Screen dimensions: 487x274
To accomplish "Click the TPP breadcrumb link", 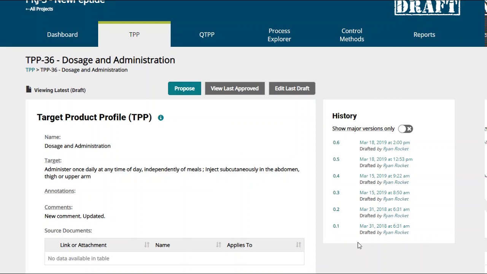I will point(30,70).
